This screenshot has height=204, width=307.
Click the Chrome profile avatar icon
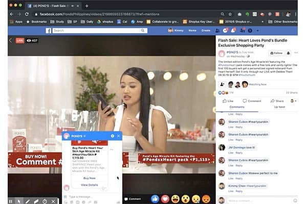pos(288,14)
